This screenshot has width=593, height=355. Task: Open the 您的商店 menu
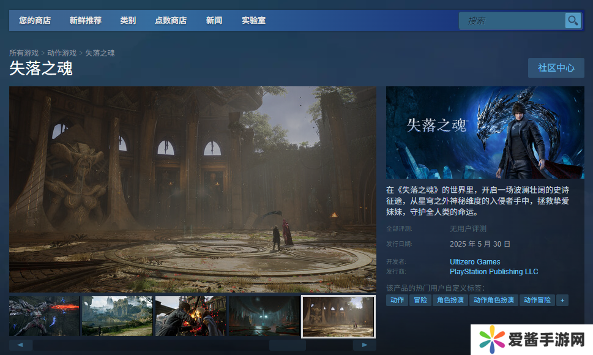coord(35,21)
